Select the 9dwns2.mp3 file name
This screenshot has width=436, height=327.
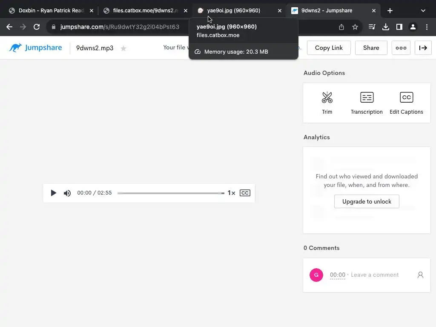tap(95, 48)
